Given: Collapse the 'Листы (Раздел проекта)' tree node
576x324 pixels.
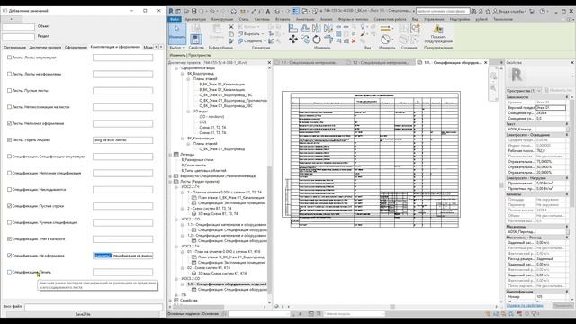Looking at the screenshot, I should 170,182.
